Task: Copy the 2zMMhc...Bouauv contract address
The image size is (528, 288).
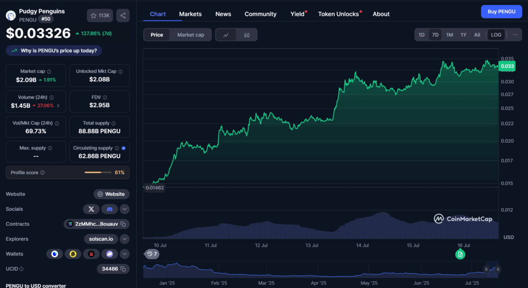Action: [x=123, y=224]
